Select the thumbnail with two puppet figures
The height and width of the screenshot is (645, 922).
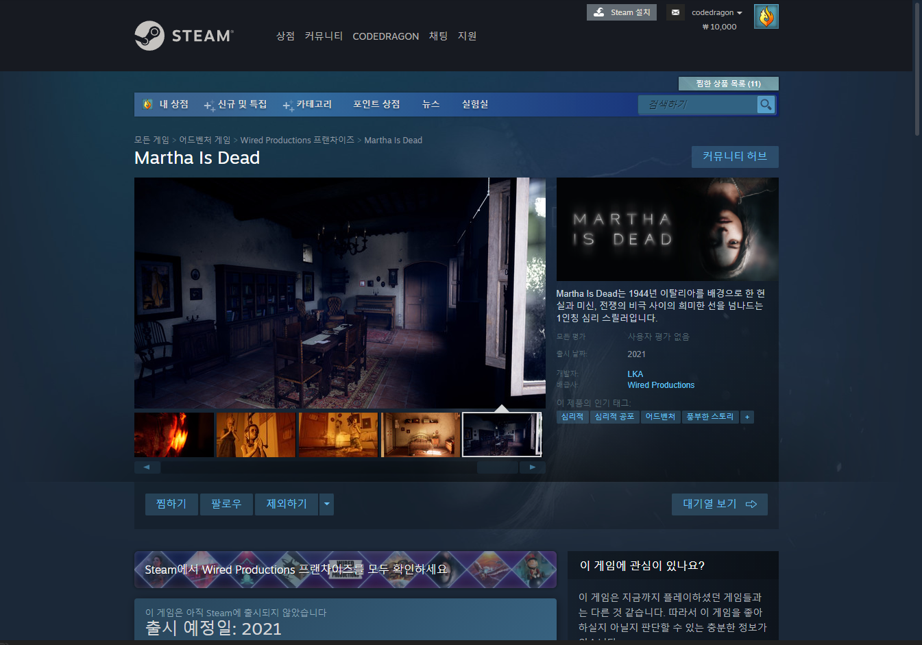click(x=256, y=435)
